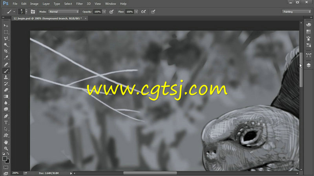Open the 3D menu
Viewport: 314px width, 176px height.
coord(89,4)
